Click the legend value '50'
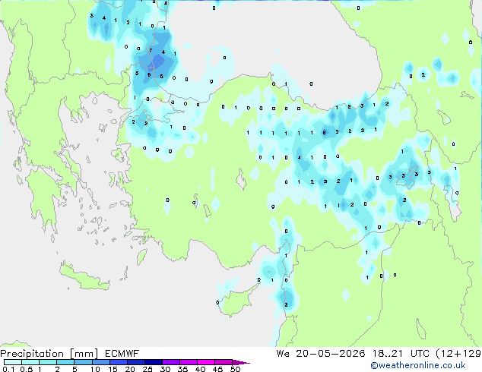Screen dimensions: 482x372 [235, 369]
